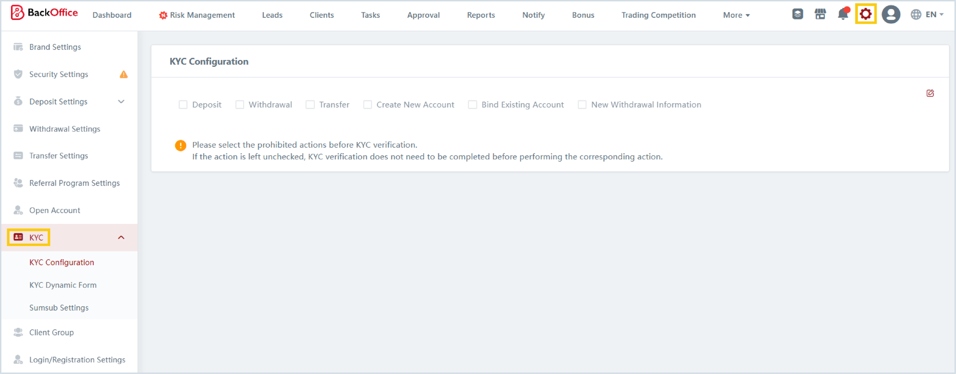Viewport: 956px width, 374px height.
Task: Toggle the Bind Existing Account checkbox
Action: (x=473, y=105)
